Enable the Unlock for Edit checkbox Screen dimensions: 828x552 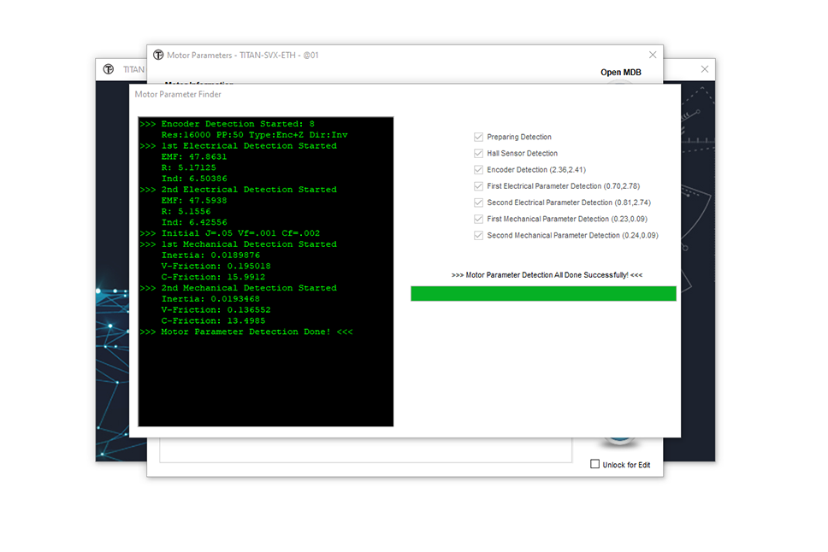[x=595, y=464]
